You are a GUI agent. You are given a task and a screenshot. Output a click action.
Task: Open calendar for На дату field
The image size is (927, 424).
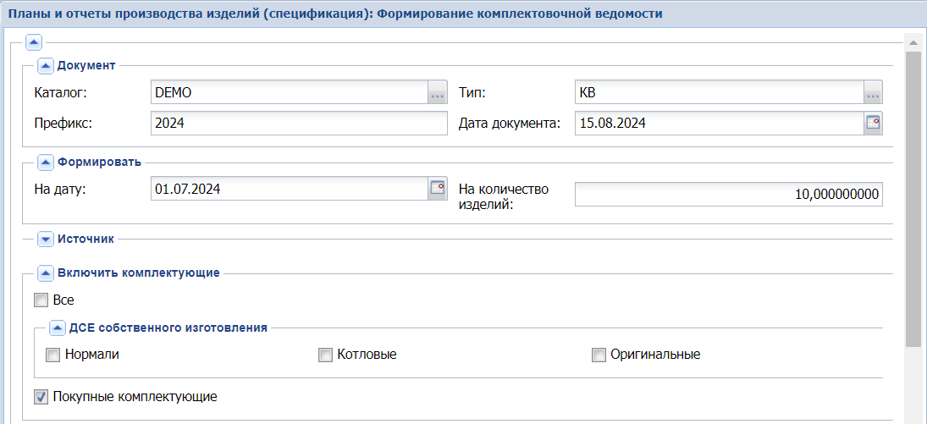(437, 188)
